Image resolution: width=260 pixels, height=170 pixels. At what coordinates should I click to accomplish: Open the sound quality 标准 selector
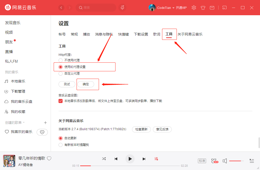tap(202, 161)
